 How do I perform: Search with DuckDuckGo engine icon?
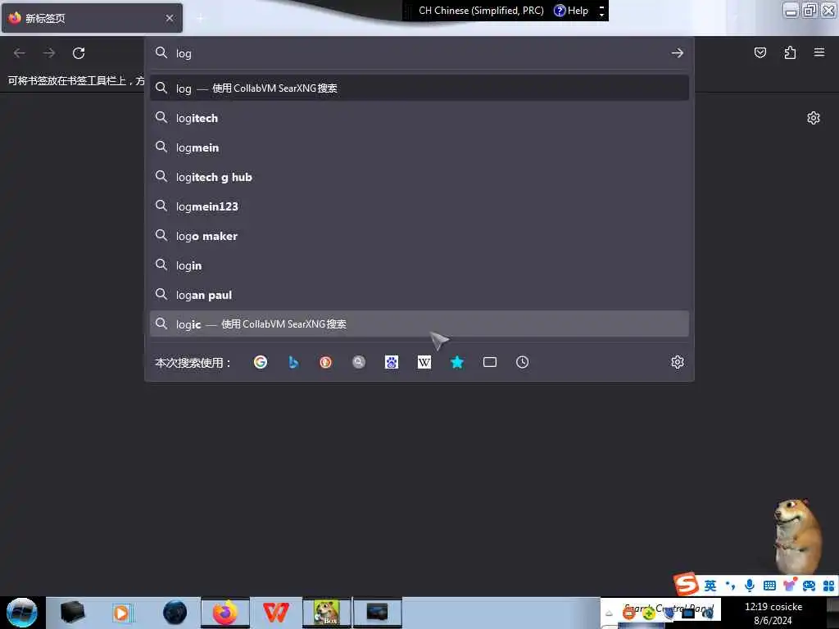pos(326,362)
